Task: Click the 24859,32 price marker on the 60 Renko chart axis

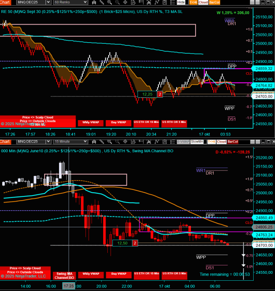Action: tap(264, 68)
